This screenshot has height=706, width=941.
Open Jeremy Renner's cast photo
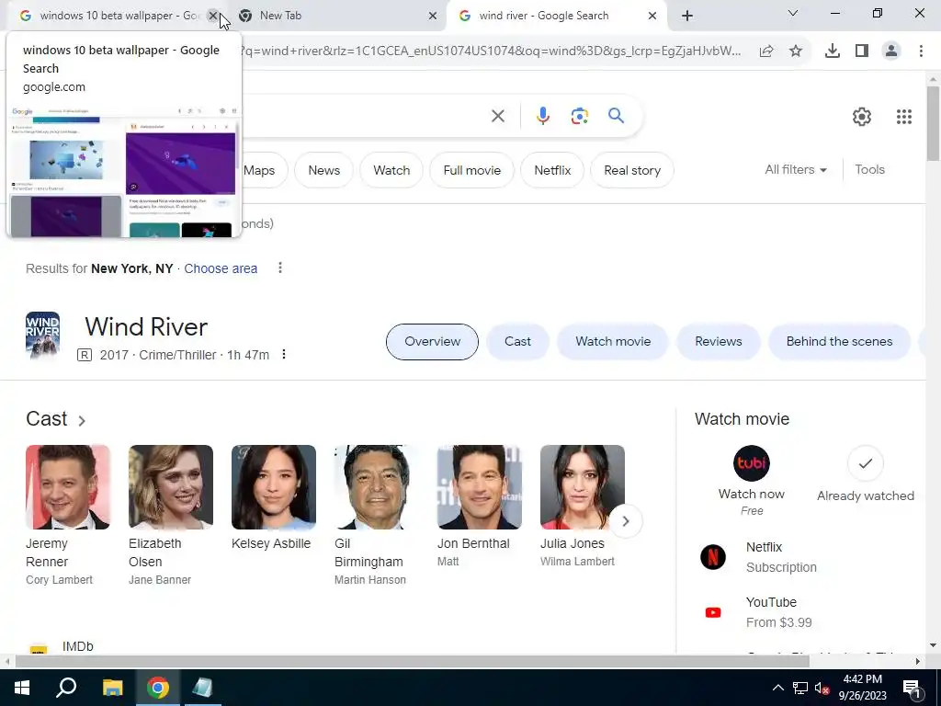[x=68, y=487]
